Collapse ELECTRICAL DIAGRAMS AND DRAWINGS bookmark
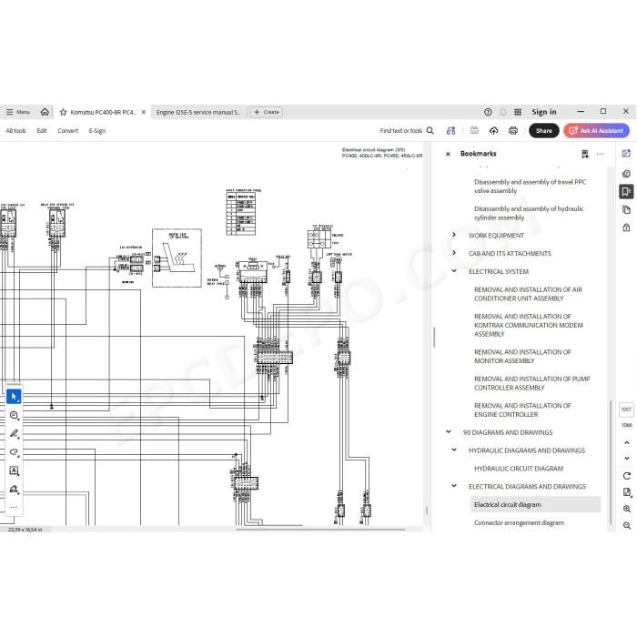This screenshot has width=637, height=637. tap(454, 486)
